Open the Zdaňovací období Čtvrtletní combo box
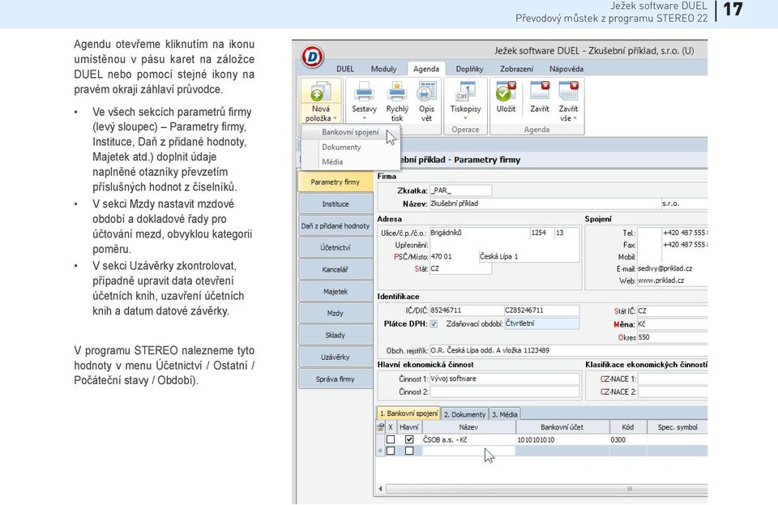778x505 pixels. [541, 323]
